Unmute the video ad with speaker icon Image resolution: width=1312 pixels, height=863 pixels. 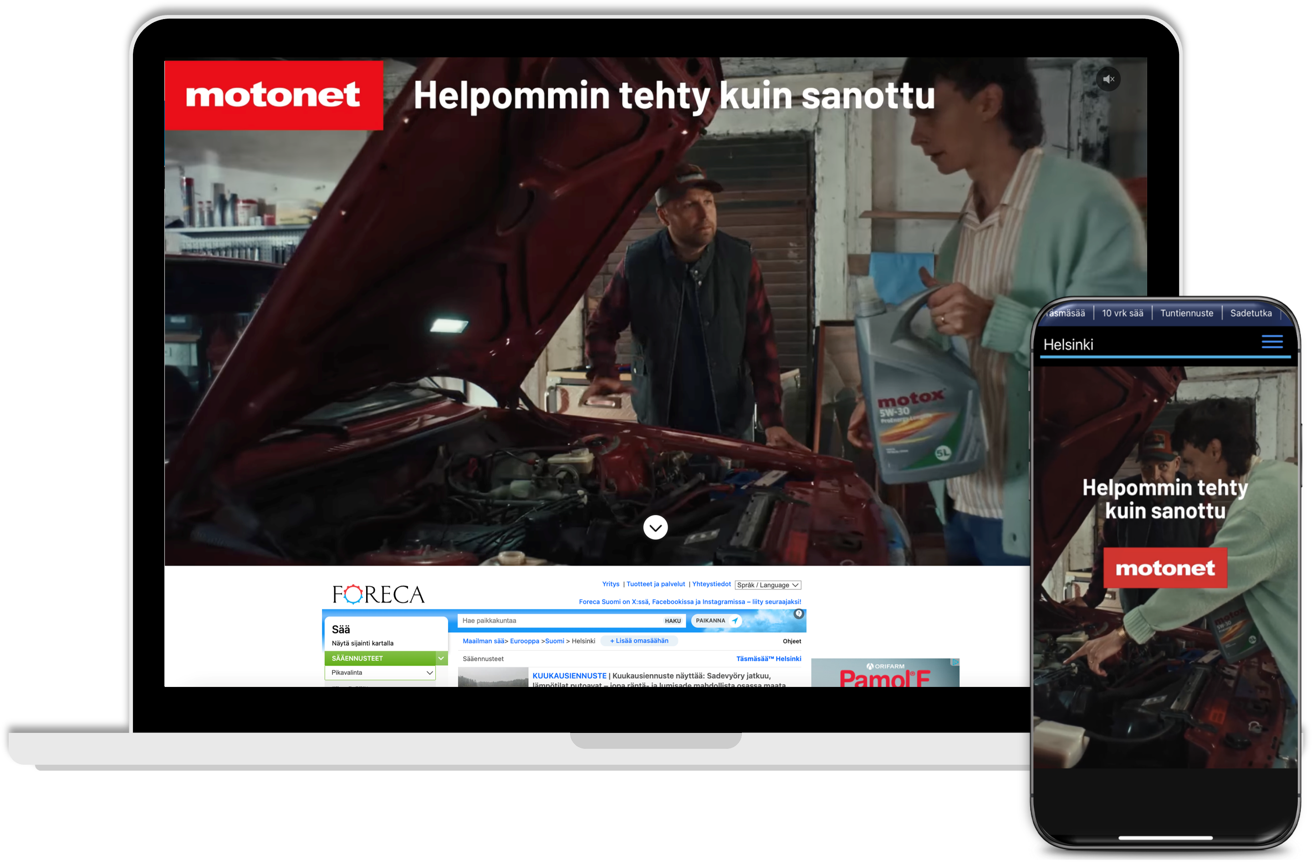click(x=1108, y=79)
